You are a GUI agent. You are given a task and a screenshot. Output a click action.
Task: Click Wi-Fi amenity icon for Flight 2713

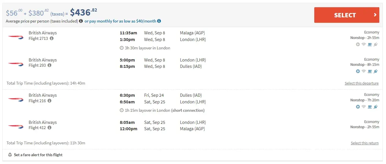[364, 44]
